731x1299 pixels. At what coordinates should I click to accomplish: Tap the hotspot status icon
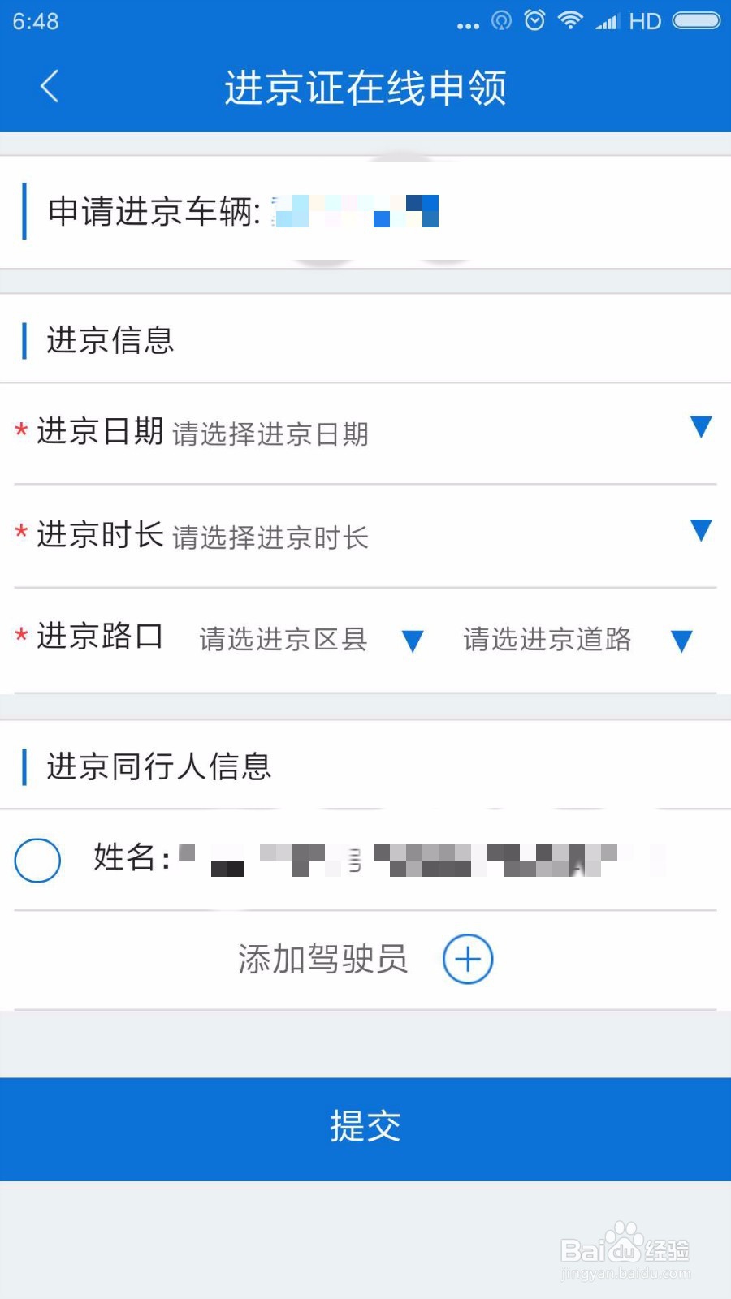point(502,20)
